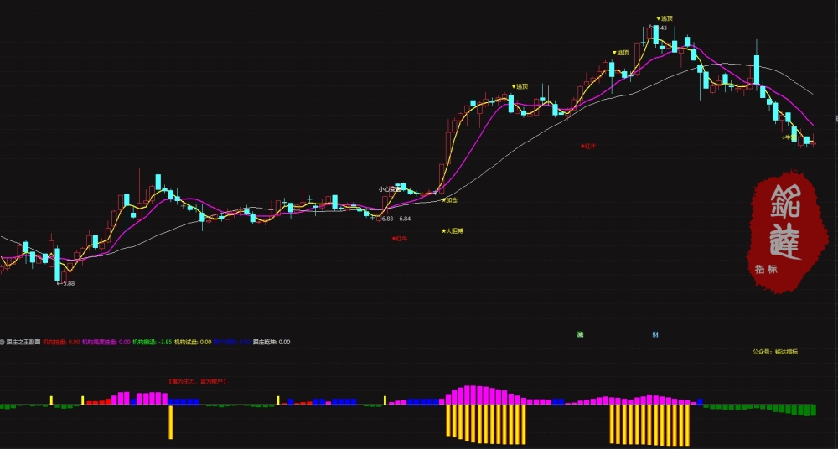Click the green 减 marker below chart
Image resolution: width=838 pixels, height=449 pixels.
(580, 334)
